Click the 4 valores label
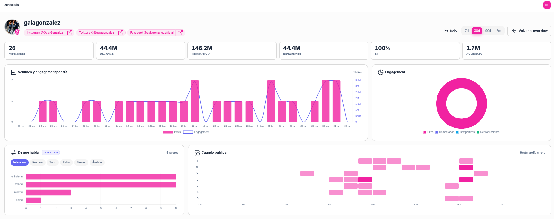554x219 pixels. [x=172, y=153]
